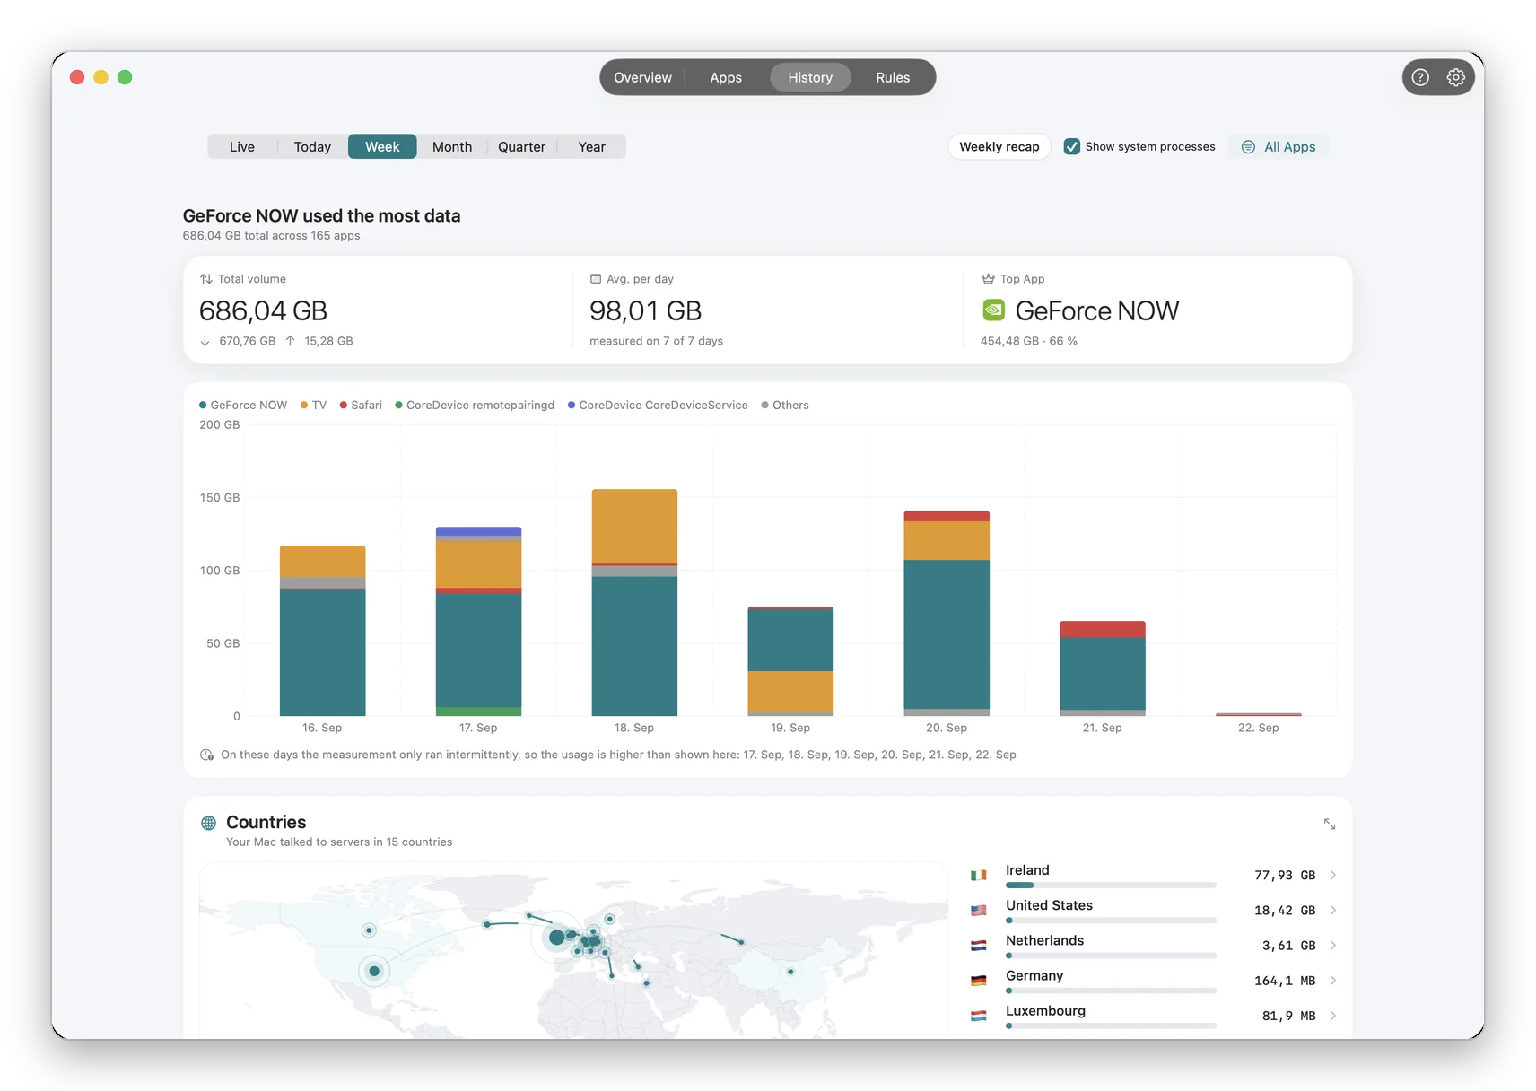Expand Germany row chevron
Image resolution: width=1536 pixels, height=1091 pixels.
coord(1333,981)
